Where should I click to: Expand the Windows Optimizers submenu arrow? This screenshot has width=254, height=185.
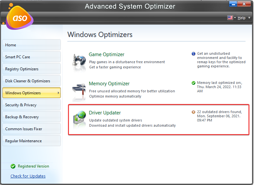[x=58, y=93]
